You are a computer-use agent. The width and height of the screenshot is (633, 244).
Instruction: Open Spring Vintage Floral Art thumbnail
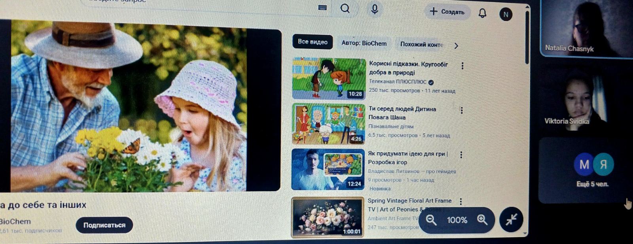[328, 217]
